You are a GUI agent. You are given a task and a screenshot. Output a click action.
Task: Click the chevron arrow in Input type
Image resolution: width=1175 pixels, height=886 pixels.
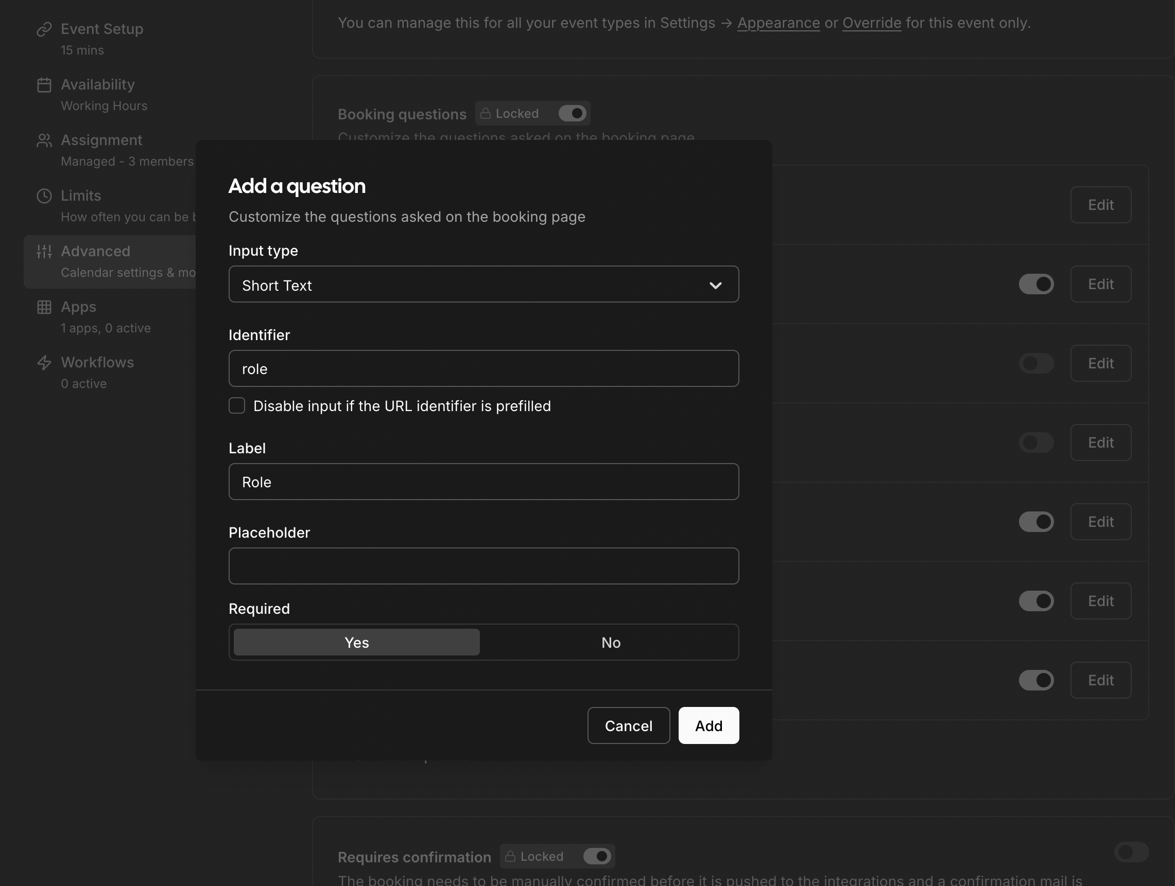(715, 286)
